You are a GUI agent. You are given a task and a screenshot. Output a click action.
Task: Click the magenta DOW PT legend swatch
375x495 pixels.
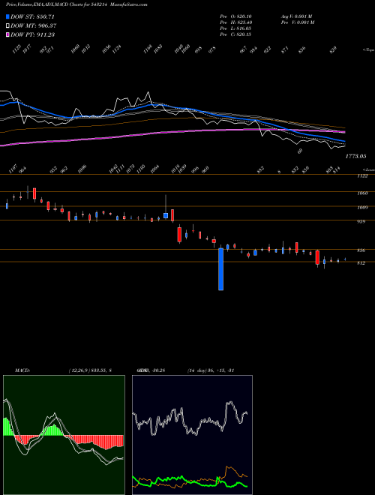point(8,34)
